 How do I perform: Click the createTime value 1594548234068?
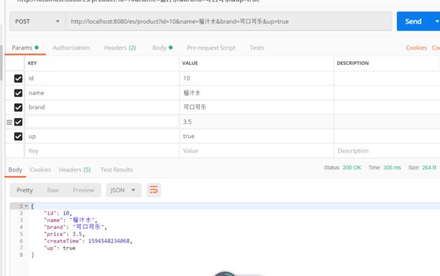[109, 241]
